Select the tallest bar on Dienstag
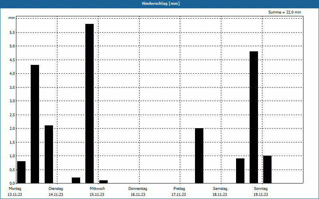 click(x=89, y=103)
